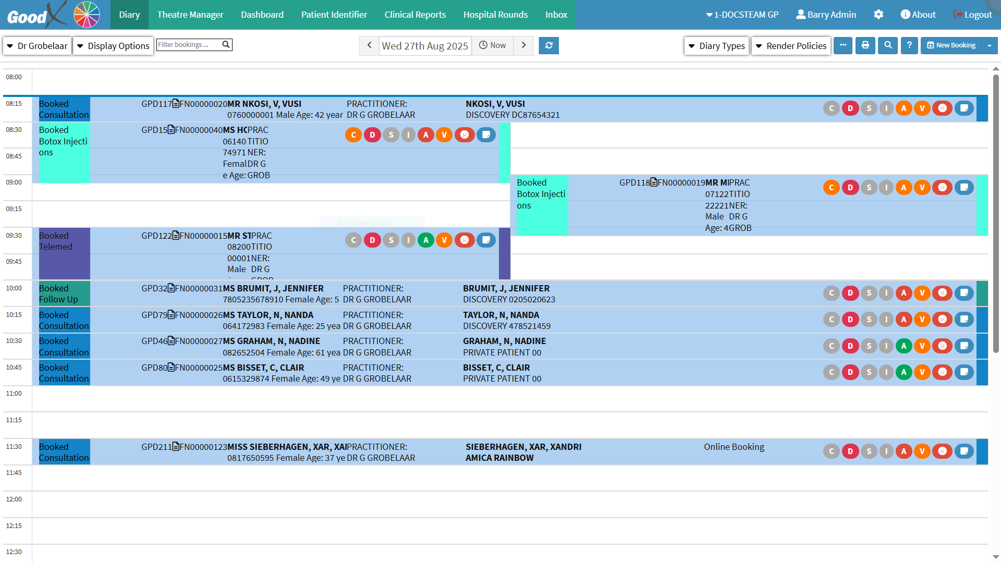
Task: Expand the Diary Types dropdown
Action: coord(717,46)
